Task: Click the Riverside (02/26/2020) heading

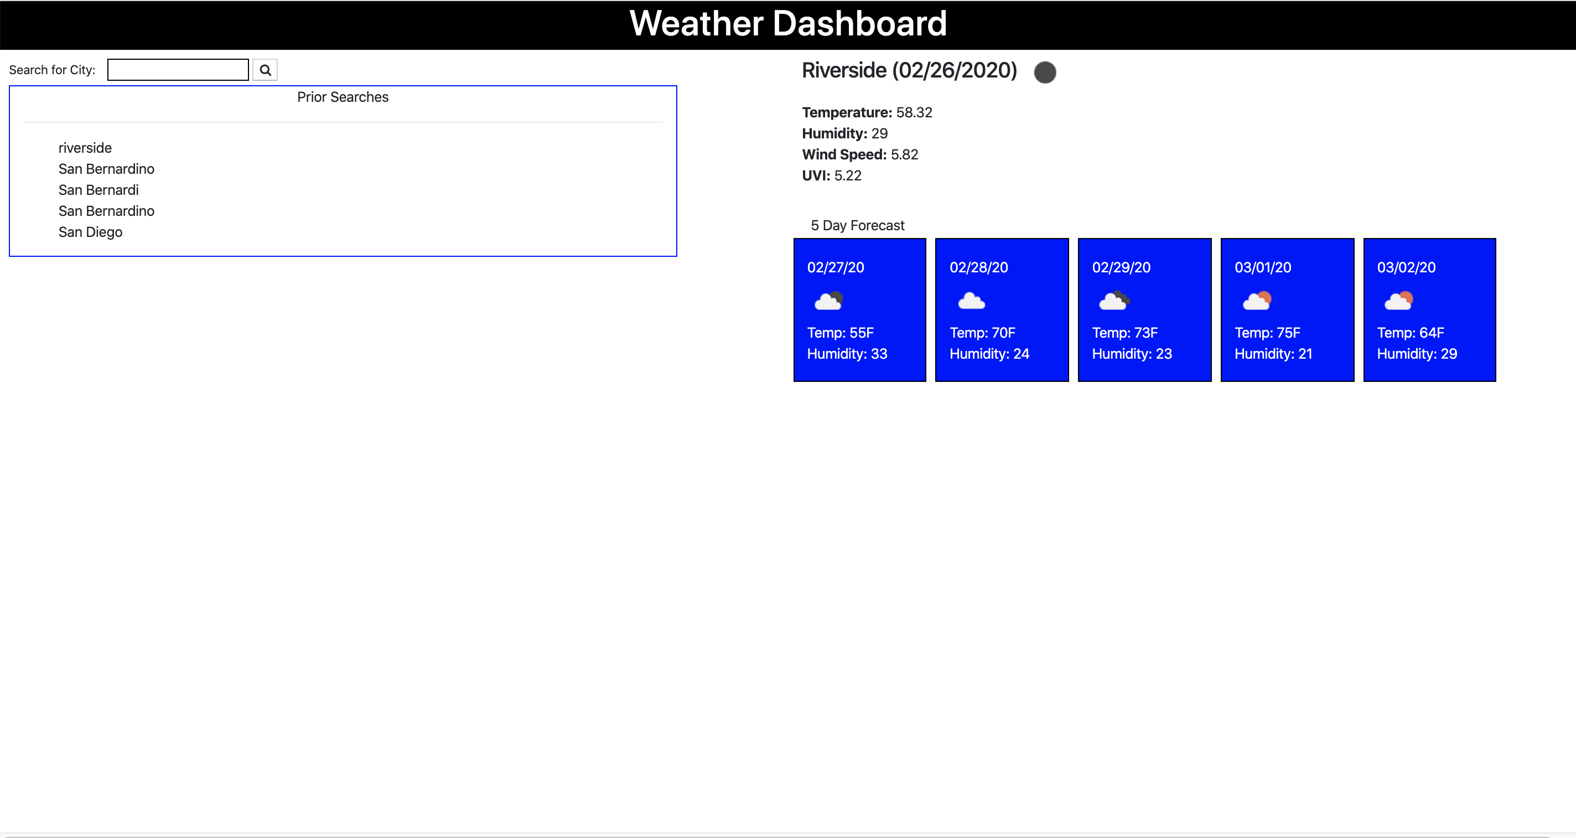Action: [909, 70]
